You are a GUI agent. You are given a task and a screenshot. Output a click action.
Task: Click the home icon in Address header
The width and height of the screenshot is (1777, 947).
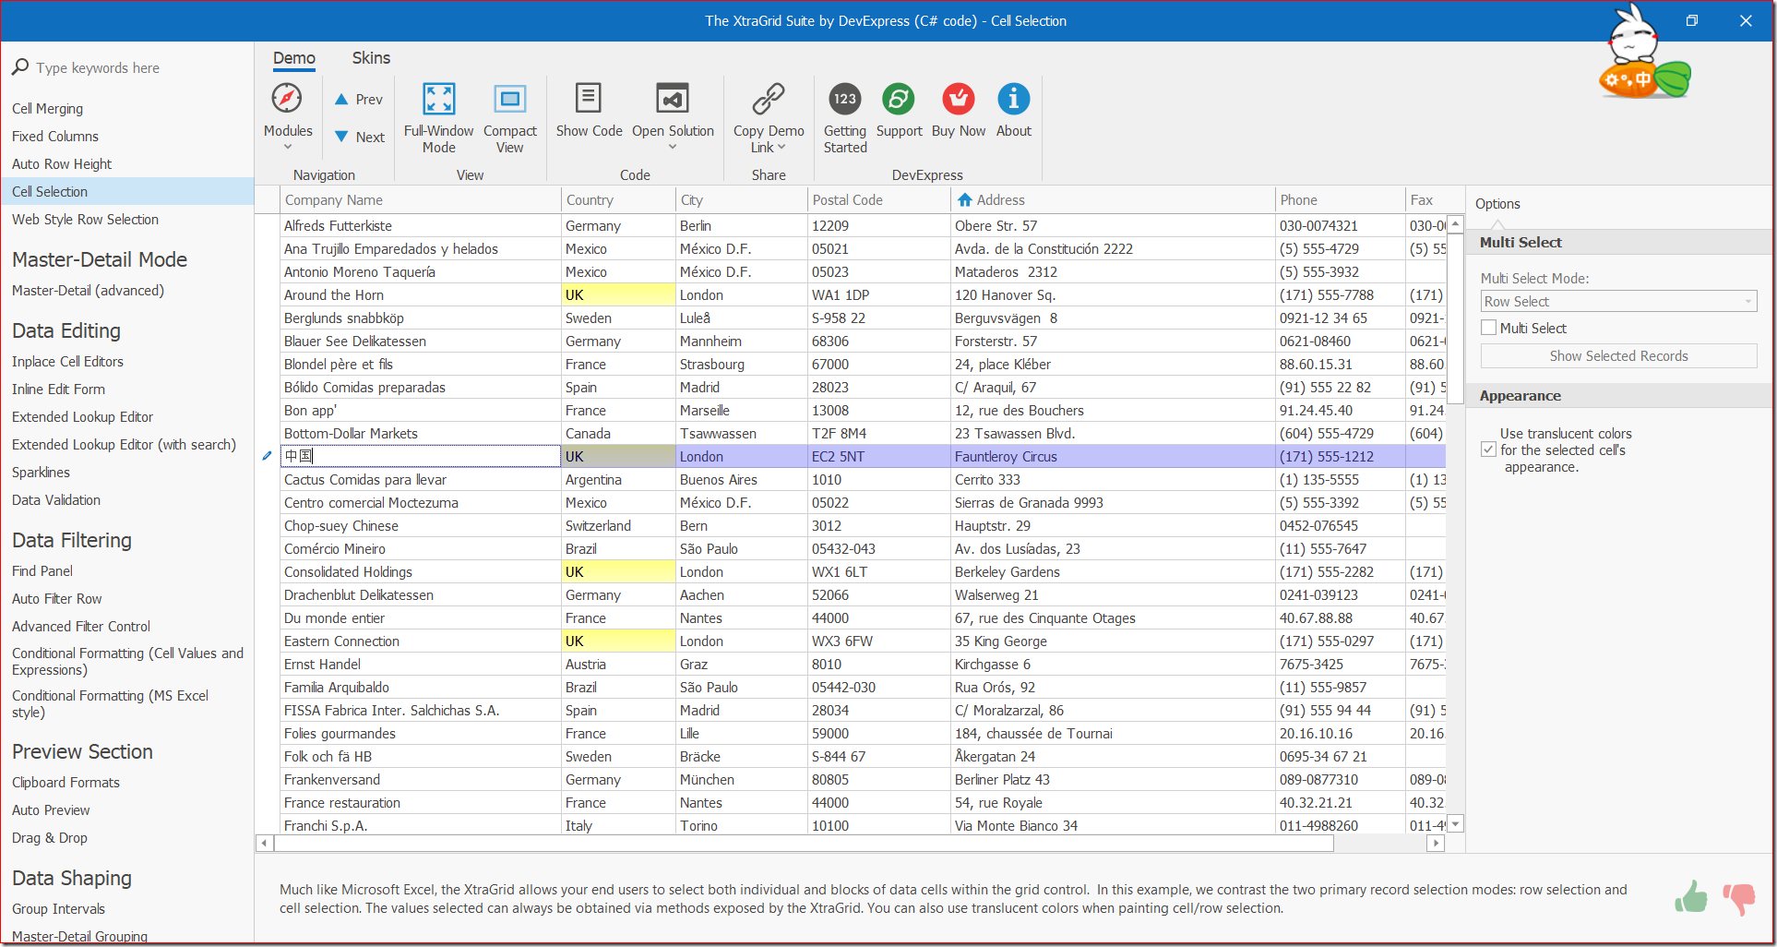[965, 200]
